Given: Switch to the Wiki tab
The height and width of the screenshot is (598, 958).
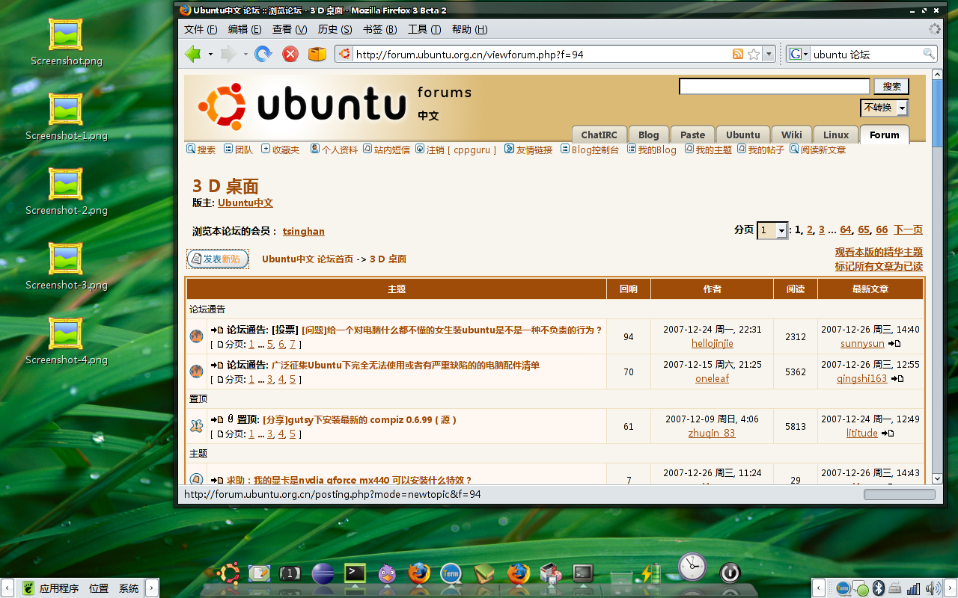Looking at the screenshot, I should coord(792,135).
